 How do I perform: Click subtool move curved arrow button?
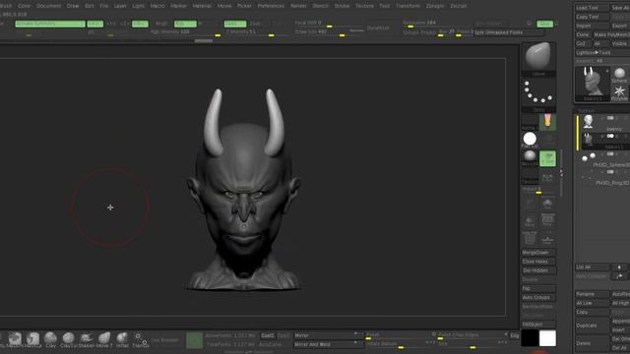click(x=619, y=276)
